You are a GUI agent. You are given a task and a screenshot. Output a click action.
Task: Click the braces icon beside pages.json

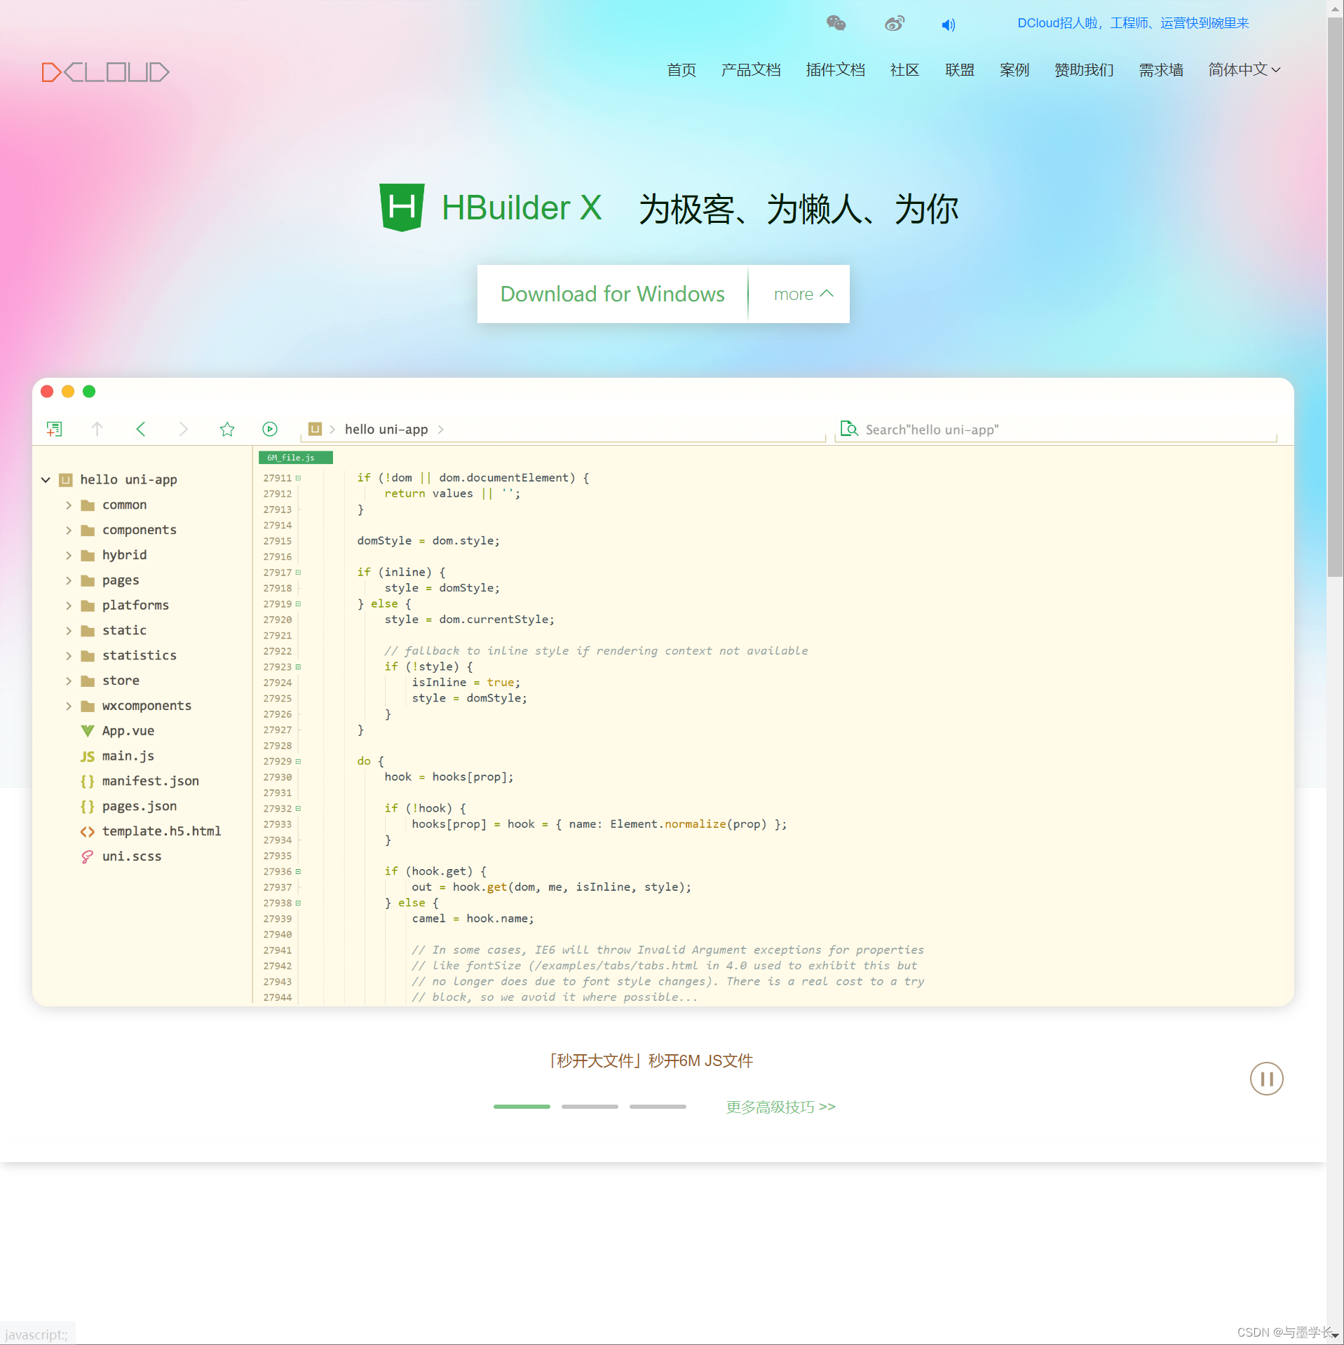[88, 807]
